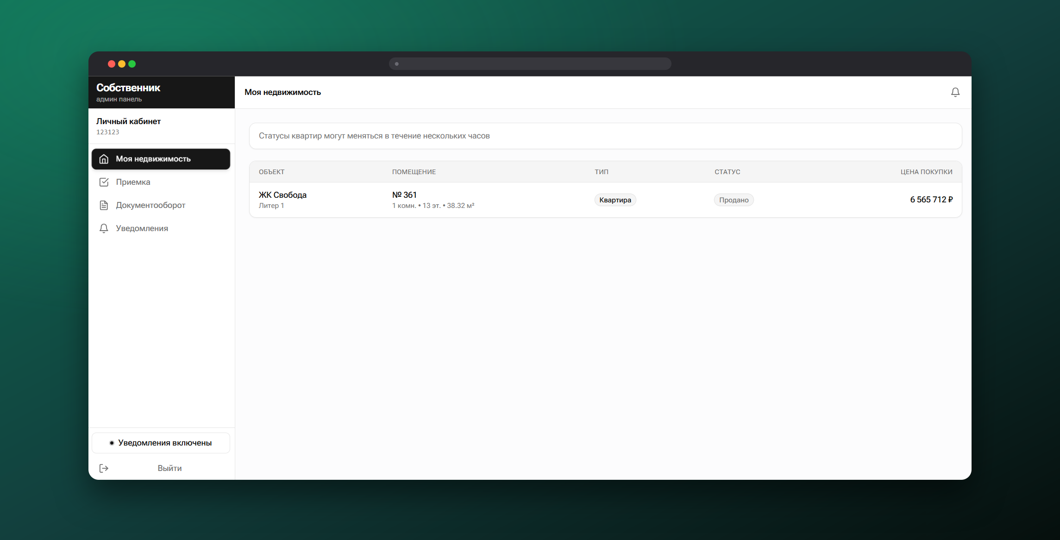Go to the Приемка section
Image resolution: width=1060 pixels, height=540 pixels.
pos(161,182)
